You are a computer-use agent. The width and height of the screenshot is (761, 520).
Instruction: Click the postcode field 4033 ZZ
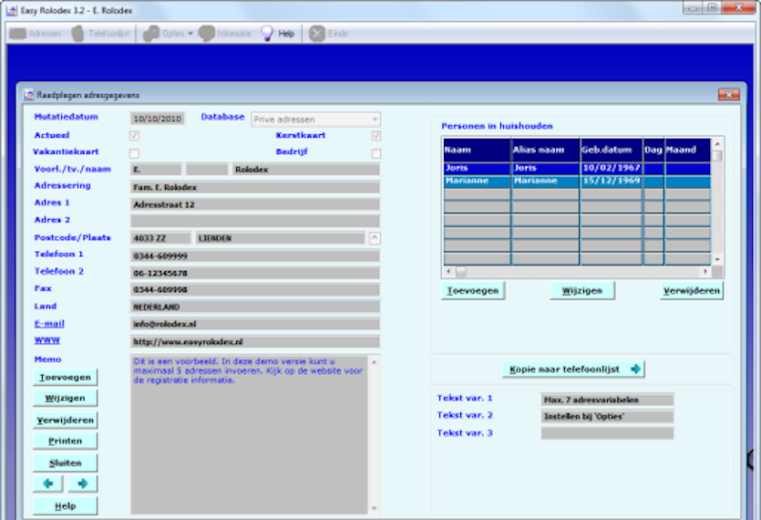point(160,238)
